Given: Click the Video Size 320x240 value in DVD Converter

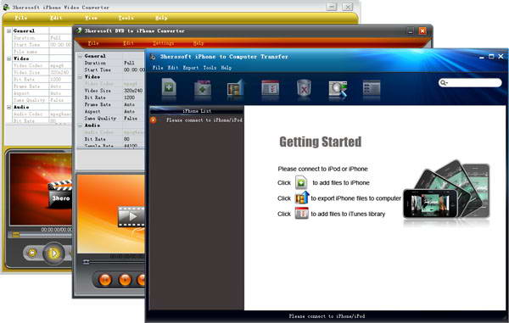Looking at the screenshot, I should [x=133, y=91].
